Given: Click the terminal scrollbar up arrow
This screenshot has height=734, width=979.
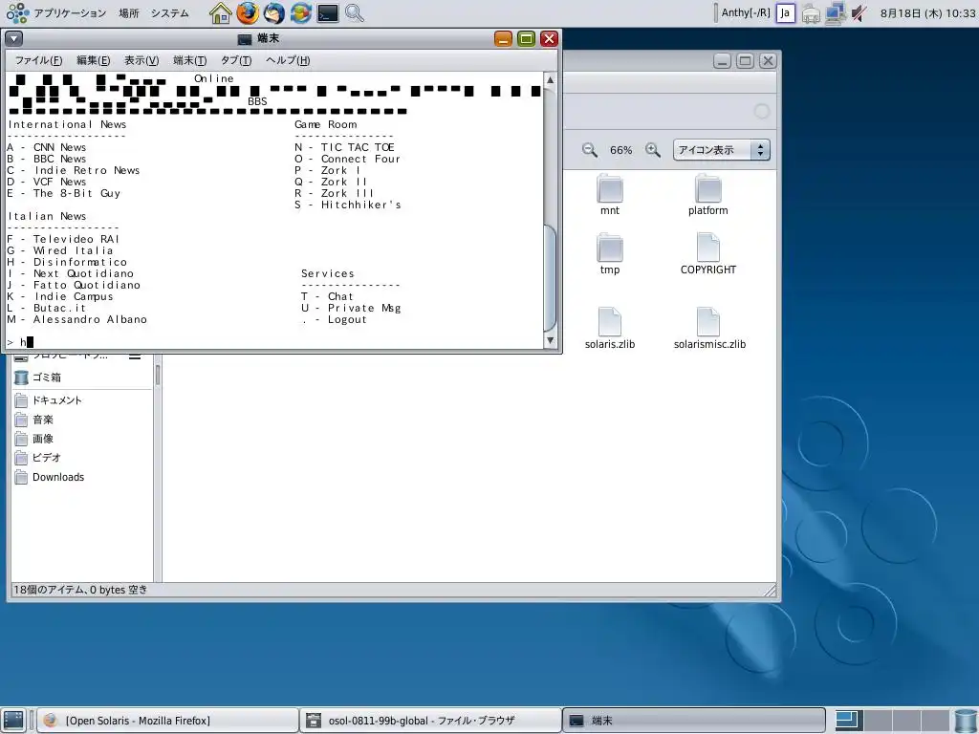Looking at the screenshot, I should coord(550,80).
